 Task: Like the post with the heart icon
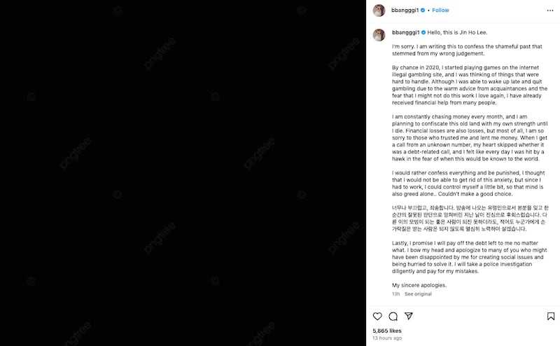(377, 316)
